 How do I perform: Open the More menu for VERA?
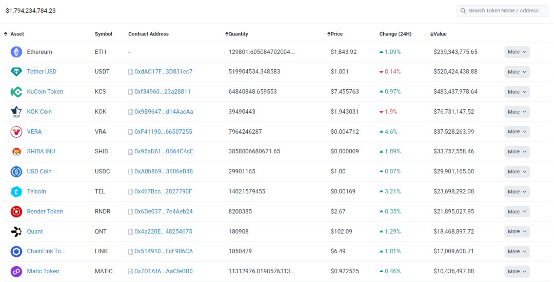(x=517, y=132)
